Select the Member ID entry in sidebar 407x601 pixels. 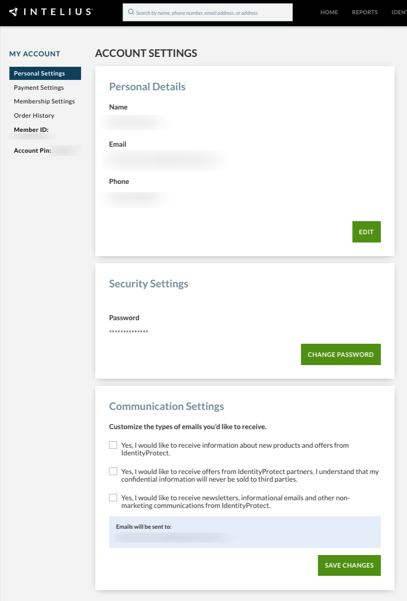pyautogui.click(x=31, y=130)
